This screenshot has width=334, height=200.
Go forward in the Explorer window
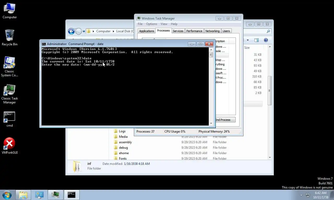click(79, 31)
